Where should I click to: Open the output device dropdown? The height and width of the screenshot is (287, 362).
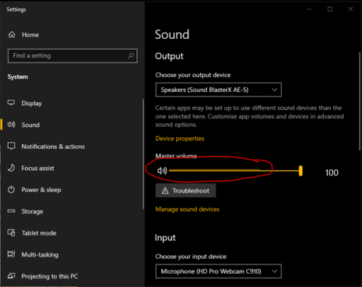pos(219,90)
